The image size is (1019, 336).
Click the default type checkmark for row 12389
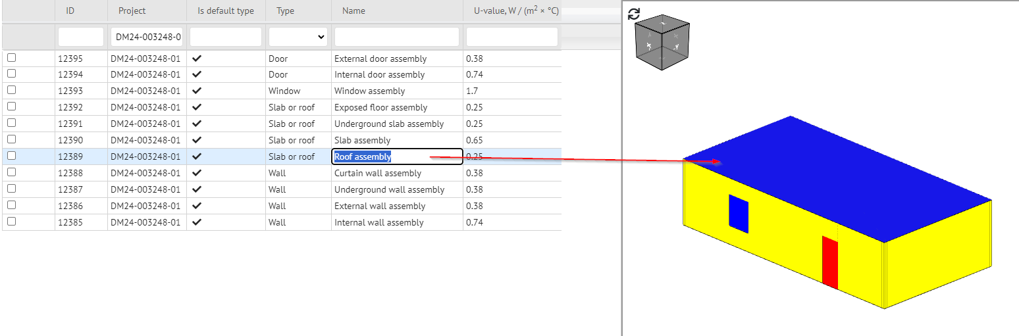197,156
